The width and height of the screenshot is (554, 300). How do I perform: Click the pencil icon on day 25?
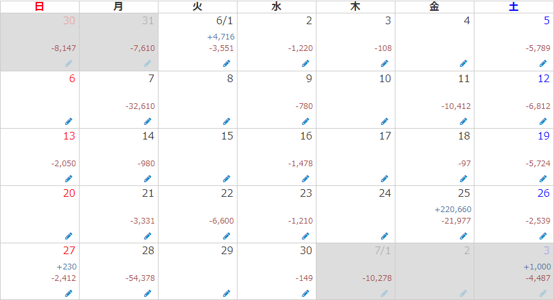click(x=464, y=236)
